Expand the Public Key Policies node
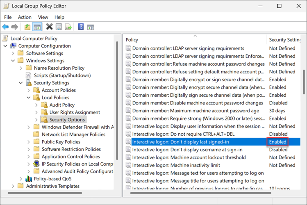The height and width of the screenshot is (205, 307). (29, 142)
